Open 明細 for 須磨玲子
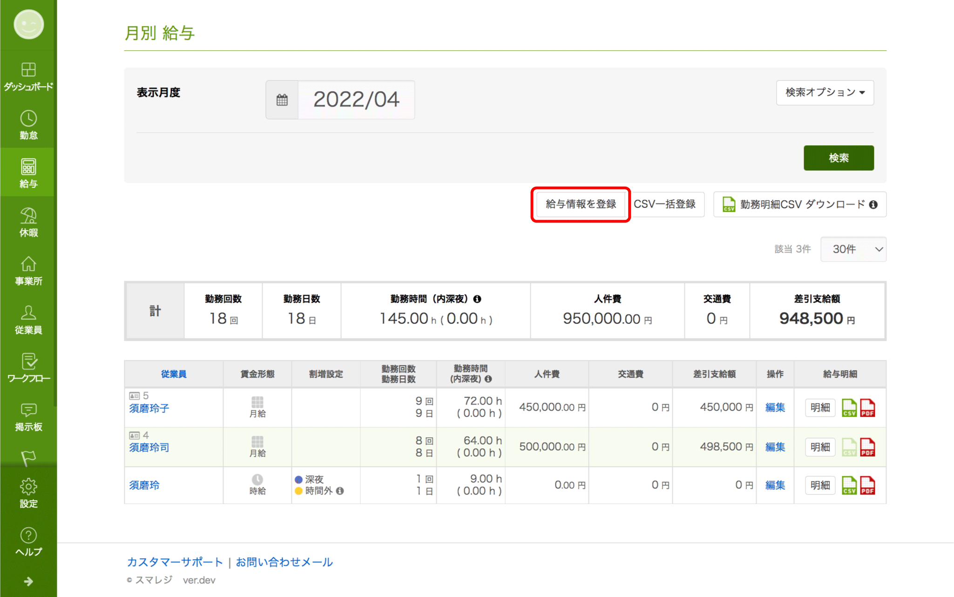Image resolution: width=954 pixels, height=597 pixels. 820,407
